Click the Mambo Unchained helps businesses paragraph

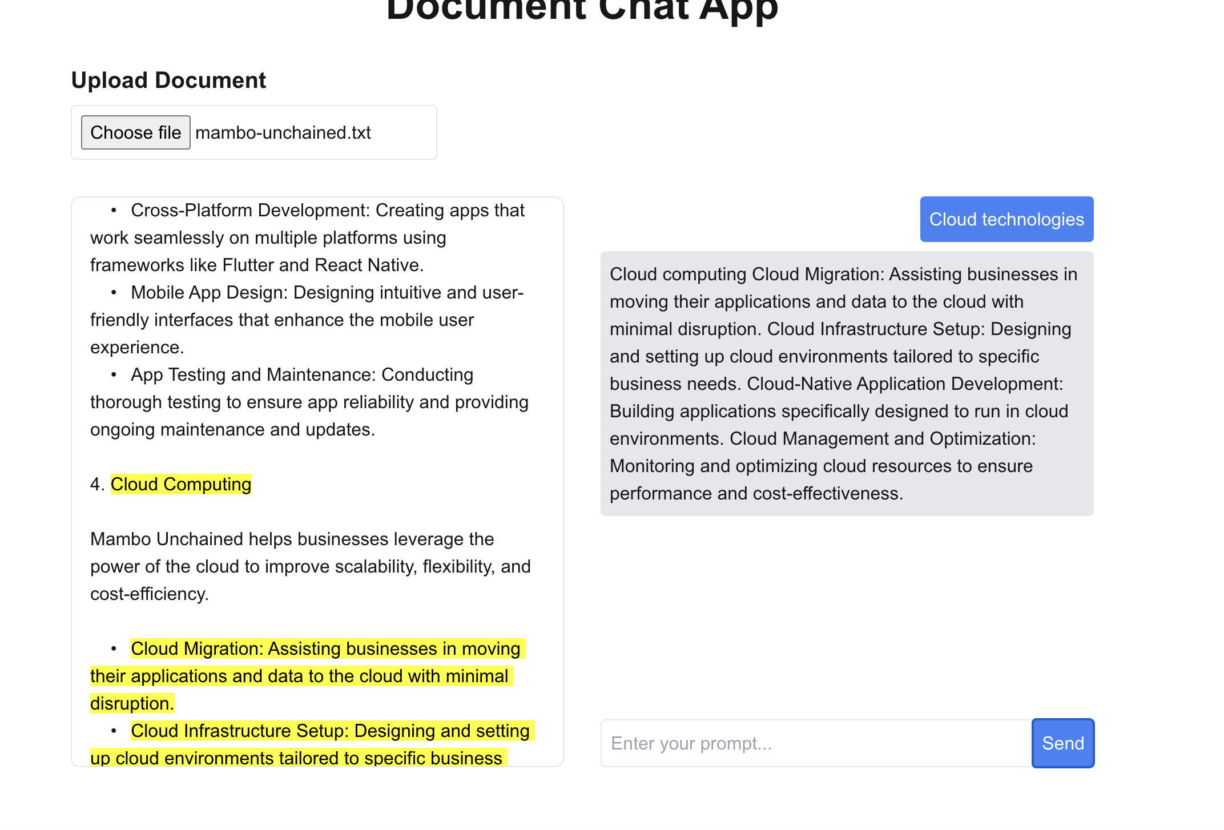coord(310,566)
